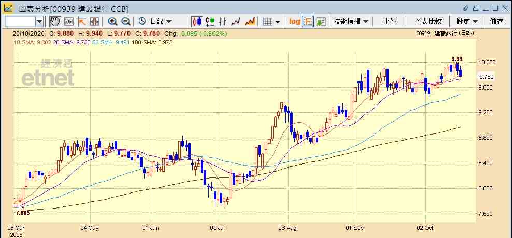
Task: Click the 9.200 price axis label
Action: (486, 112)
